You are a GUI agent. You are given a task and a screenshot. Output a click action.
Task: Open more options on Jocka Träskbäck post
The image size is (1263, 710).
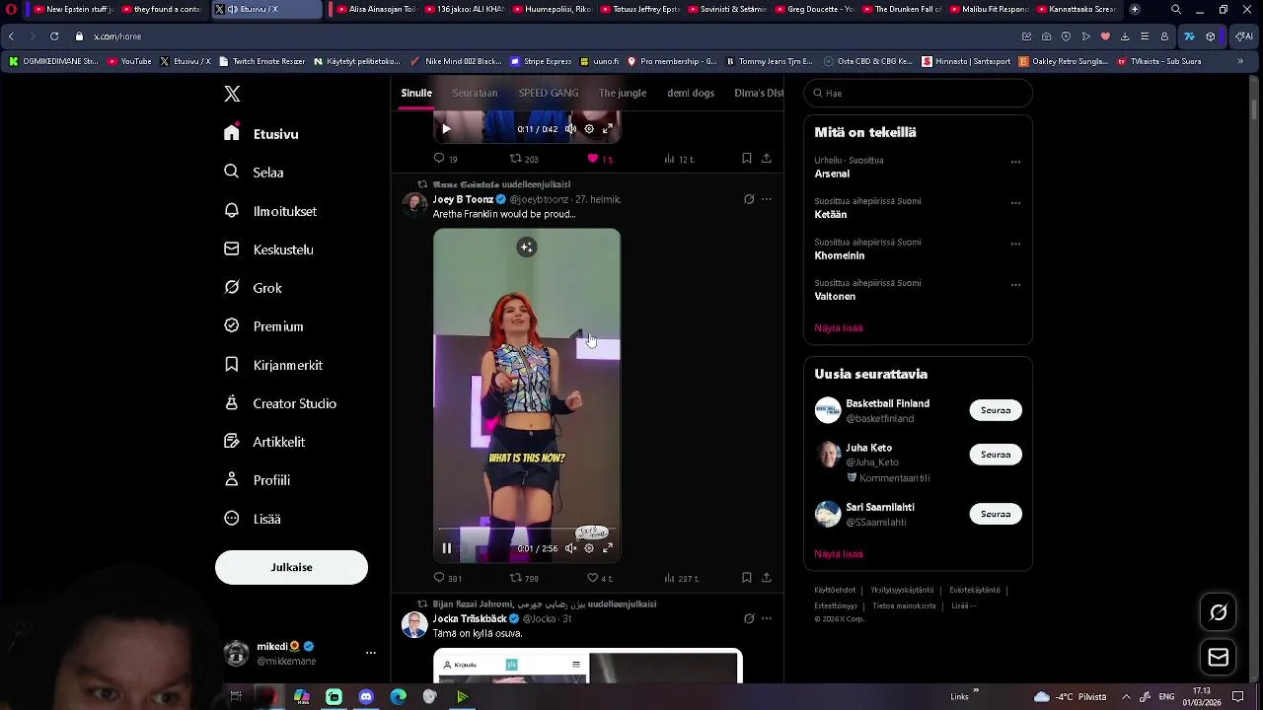766,618
